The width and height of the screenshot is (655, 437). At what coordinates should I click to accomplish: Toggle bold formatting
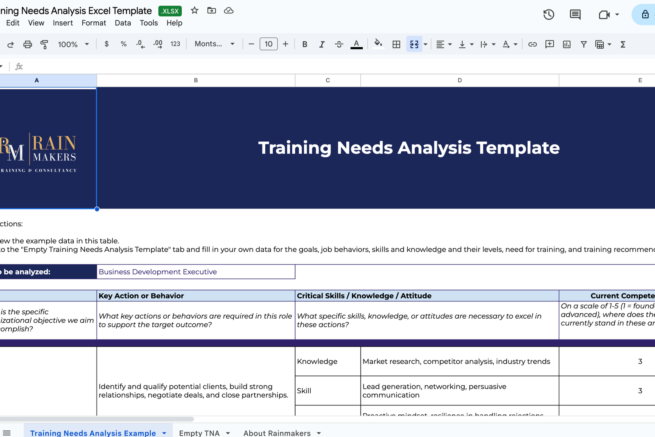click(305, 44)
